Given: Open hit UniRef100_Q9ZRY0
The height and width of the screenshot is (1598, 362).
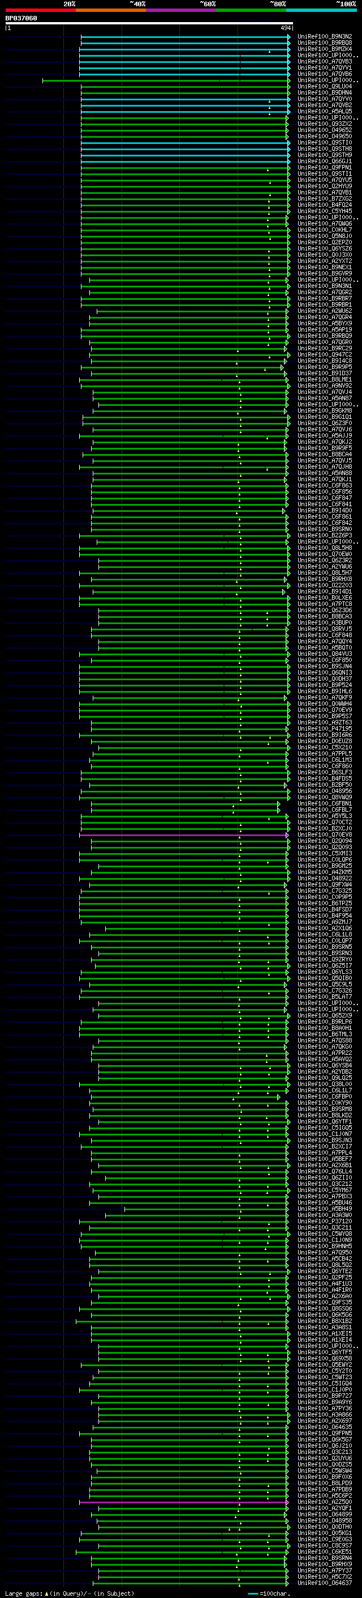Looking at the screenshot, I should coord(325,960).
